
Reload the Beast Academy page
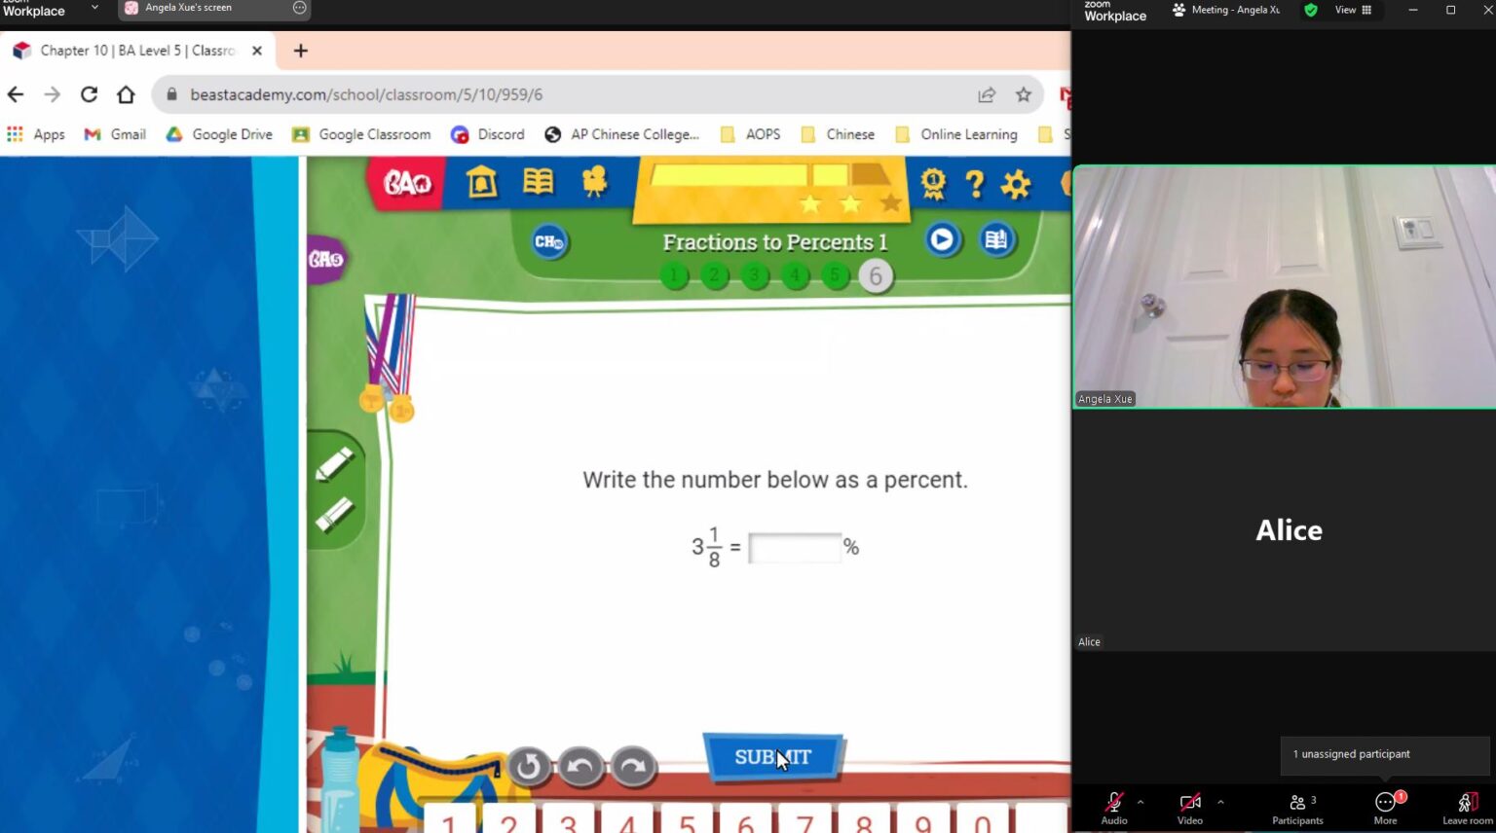point(89,94)
